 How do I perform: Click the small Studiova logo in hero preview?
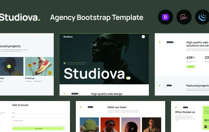(68, 37)
